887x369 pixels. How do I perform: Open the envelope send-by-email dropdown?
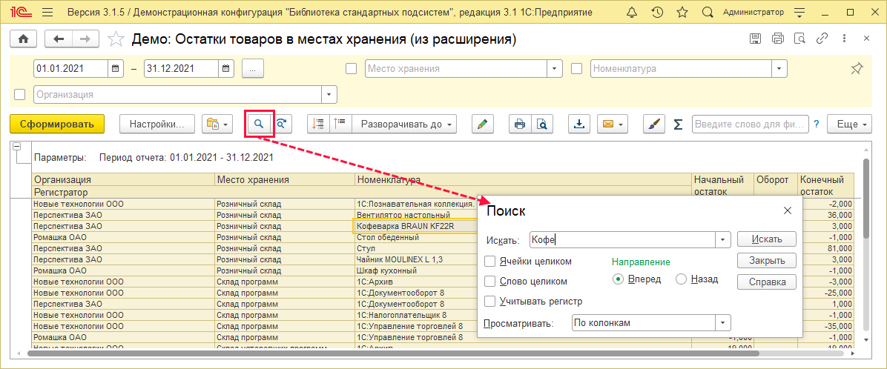(x=613, y=124)
